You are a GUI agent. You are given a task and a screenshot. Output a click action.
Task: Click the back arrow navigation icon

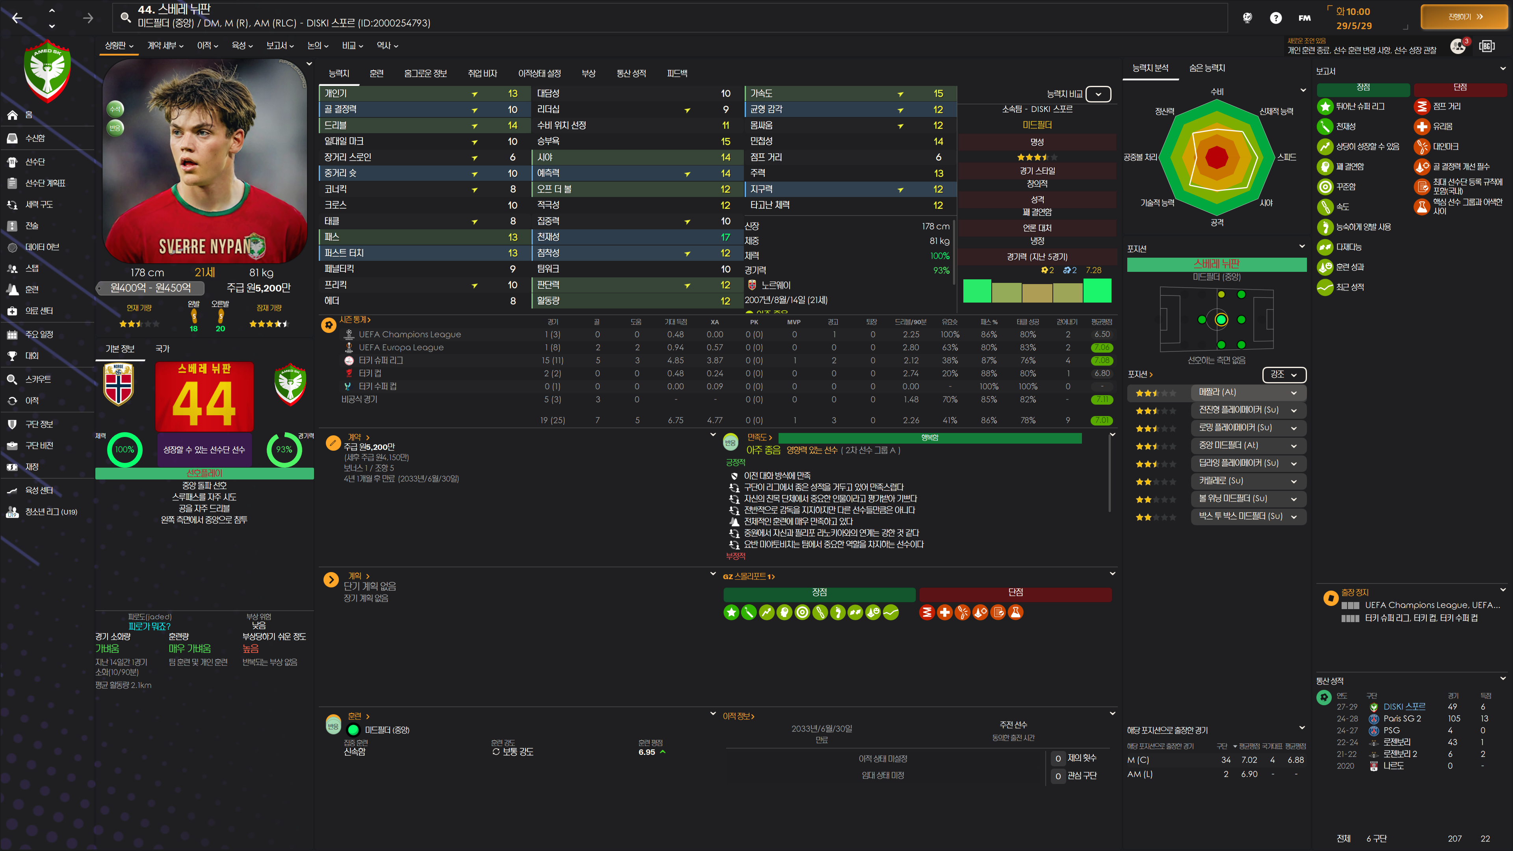tap(17, 18)
